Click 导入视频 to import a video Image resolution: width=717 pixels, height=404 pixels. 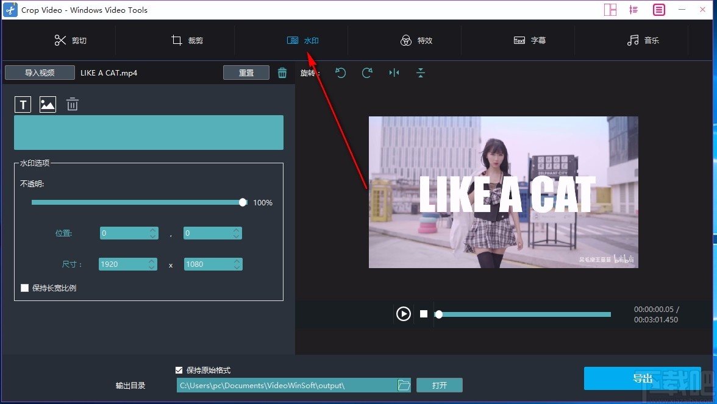tap(39, 72)
